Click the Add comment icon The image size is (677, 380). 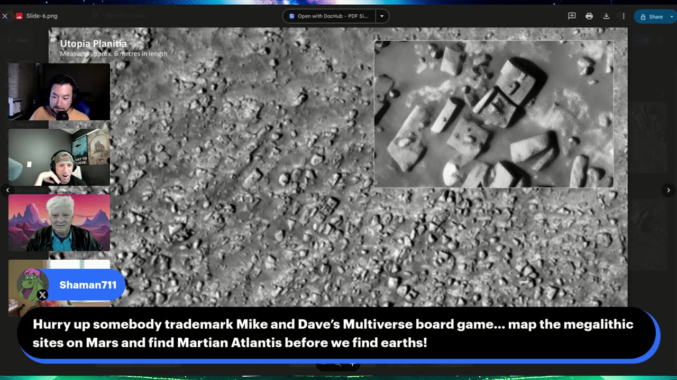pos(572,16)
